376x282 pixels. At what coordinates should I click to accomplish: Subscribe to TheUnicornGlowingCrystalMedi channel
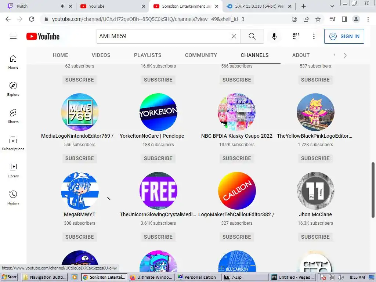[x=158, y=237]
